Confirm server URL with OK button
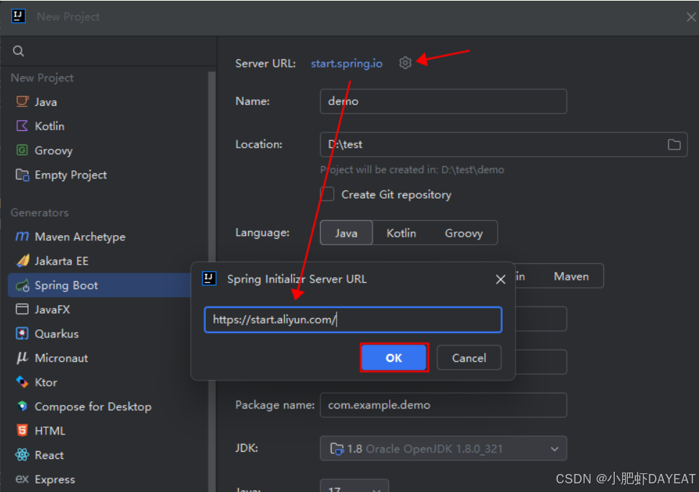699x492 pixels. (394, 357)
